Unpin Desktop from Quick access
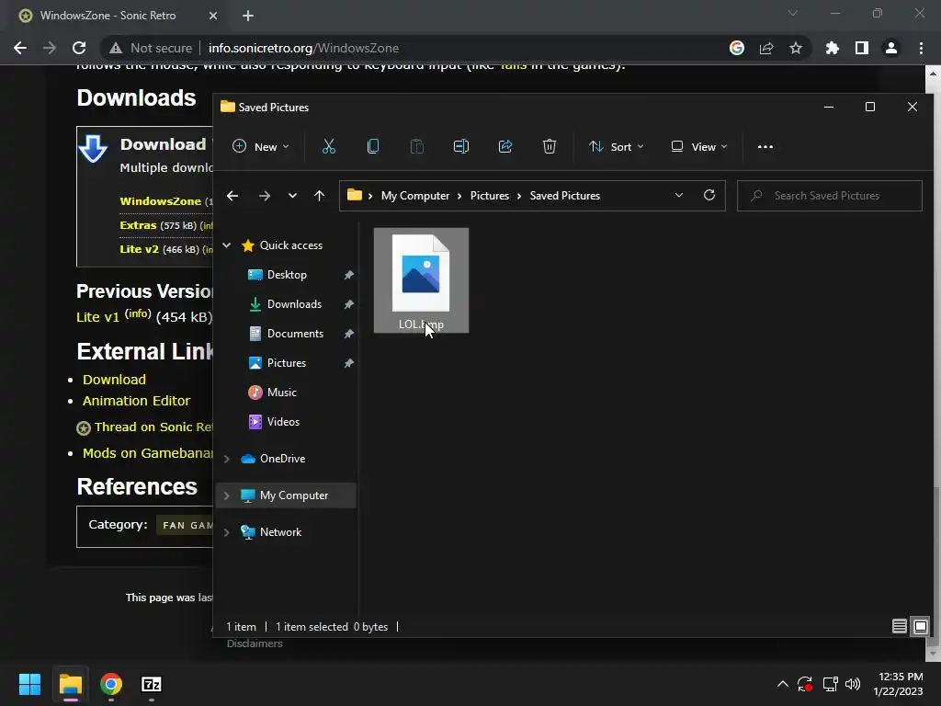 (348, 275)
